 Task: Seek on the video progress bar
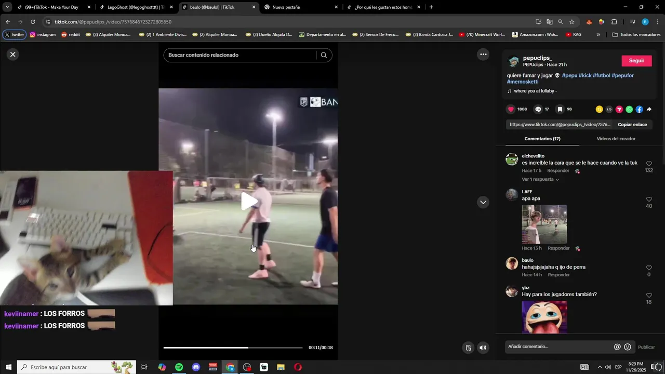point(233,348)
